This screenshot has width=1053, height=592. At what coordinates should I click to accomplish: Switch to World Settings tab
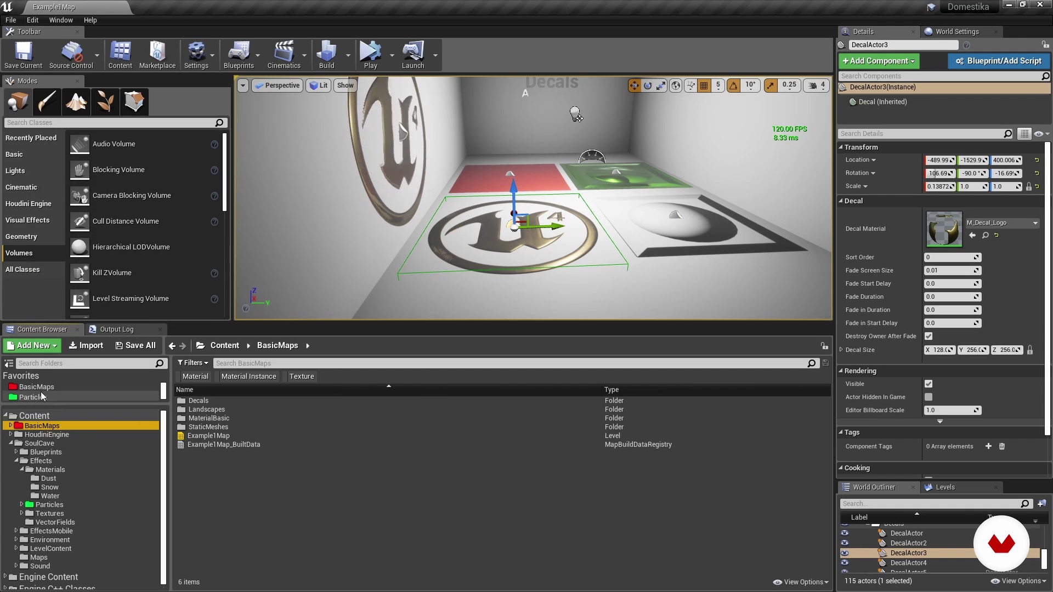tap(957, 32)
